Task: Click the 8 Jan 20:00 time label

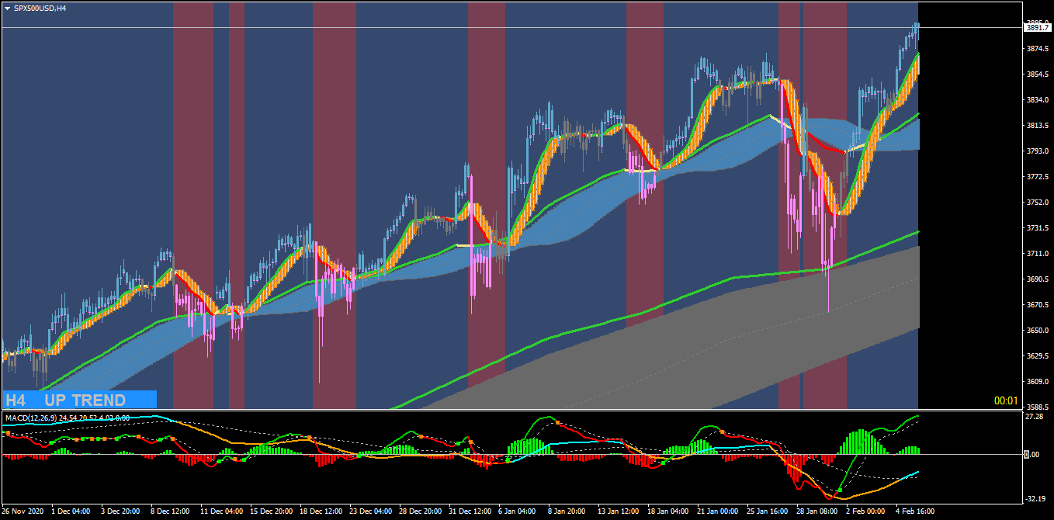Action: 567,511
